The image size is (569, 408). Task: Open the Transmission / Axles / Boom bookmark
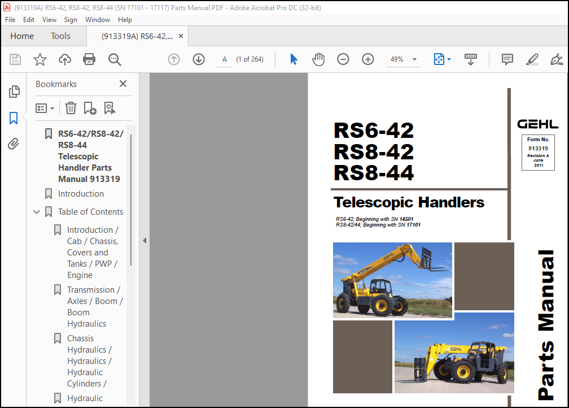(95, 307)
